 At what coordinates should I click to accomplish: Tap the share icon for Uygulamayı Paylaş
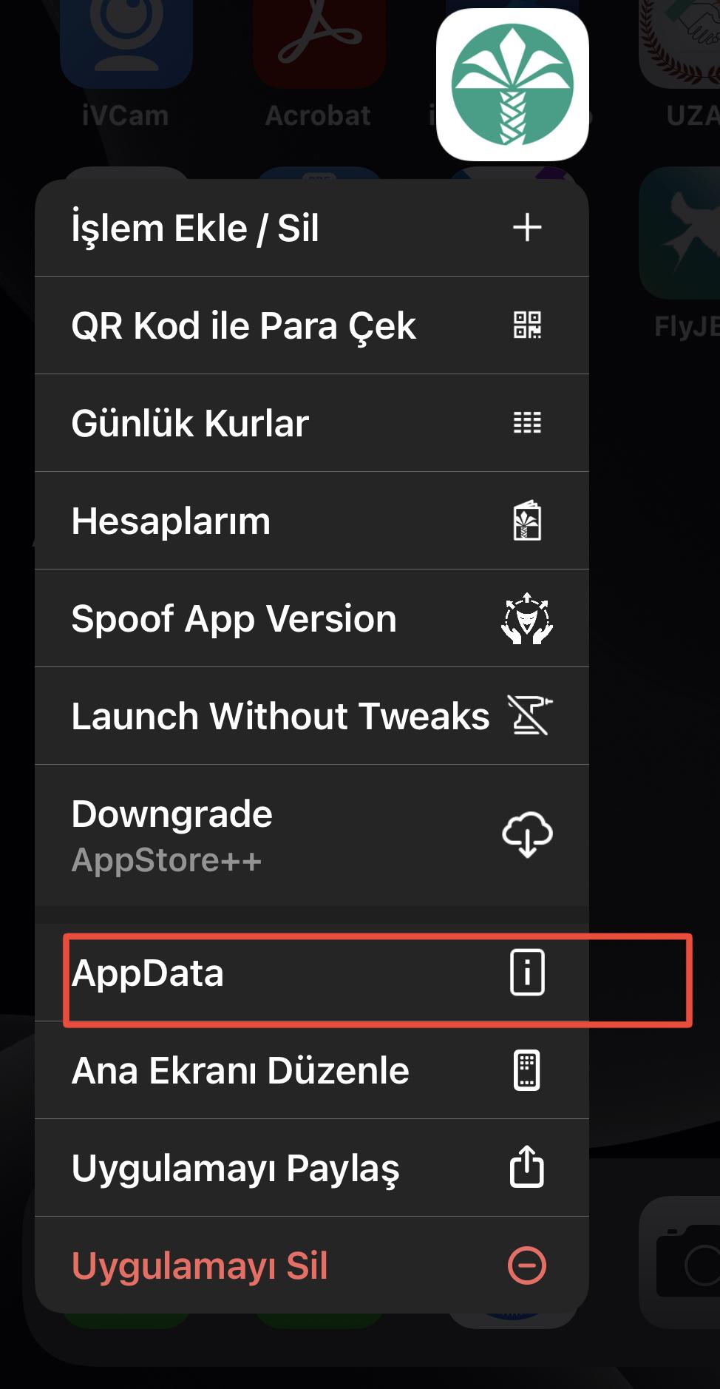527,1167
